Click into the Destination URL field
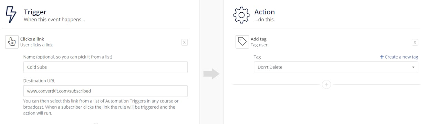 click(x=105, y=91)
